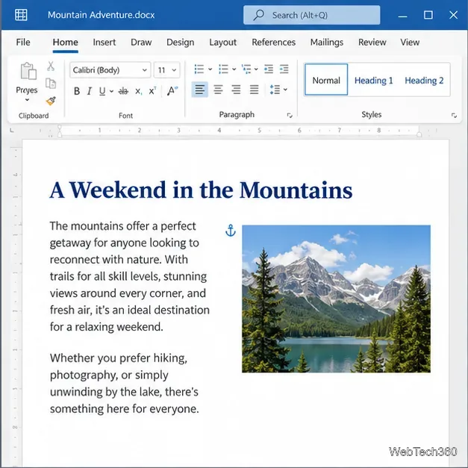Open numbering options arrow

[x=234, y=69]
